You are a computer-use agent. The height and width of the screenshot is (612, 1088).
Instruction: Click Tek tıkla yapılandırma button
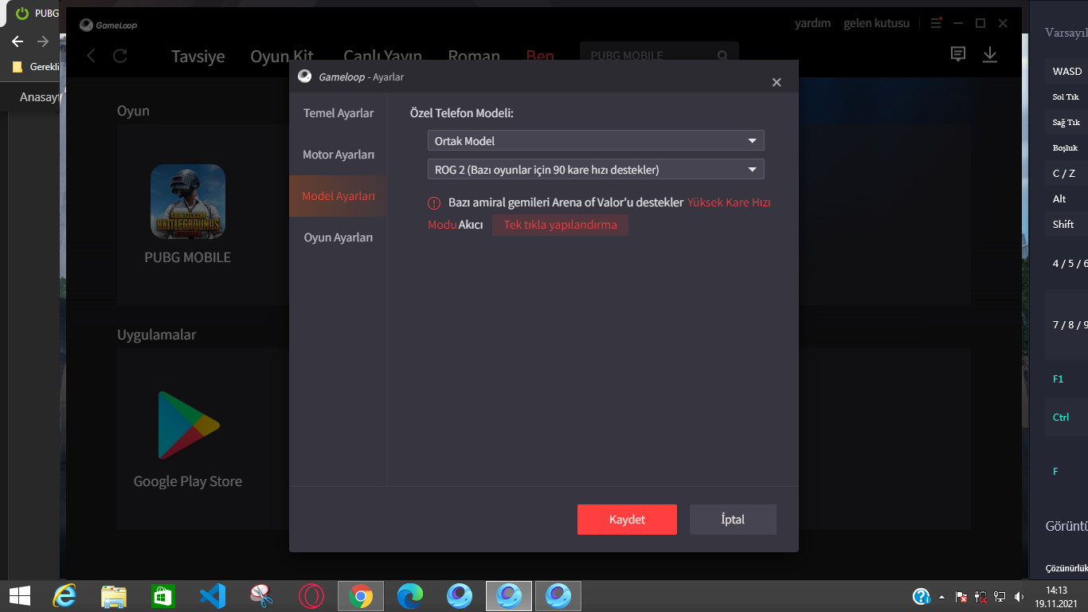[x=560, y=225]
